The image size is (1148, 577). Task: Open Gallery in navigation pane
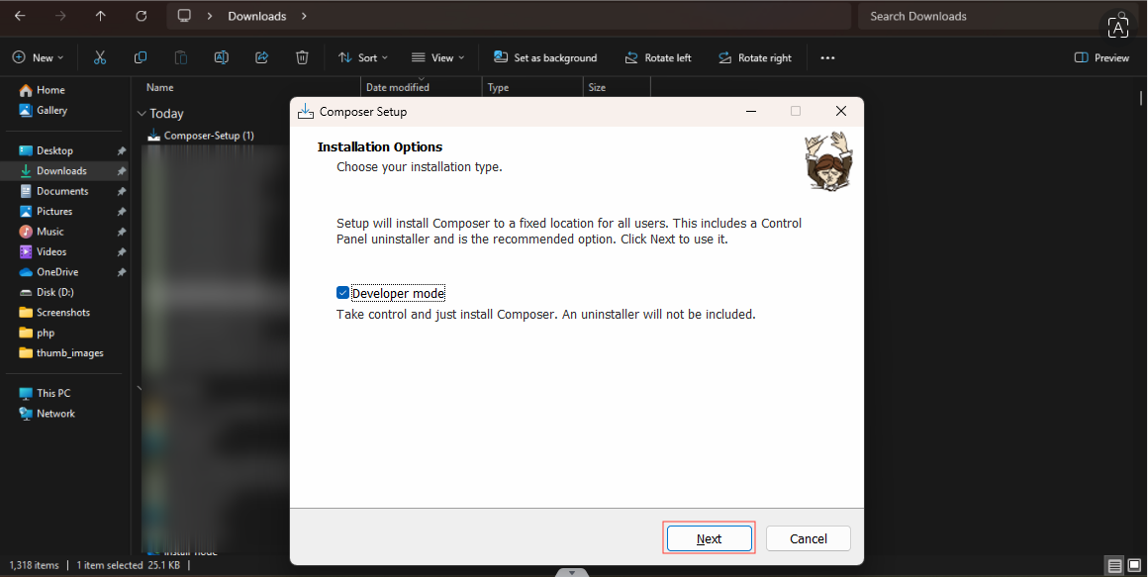coord(51,110)
